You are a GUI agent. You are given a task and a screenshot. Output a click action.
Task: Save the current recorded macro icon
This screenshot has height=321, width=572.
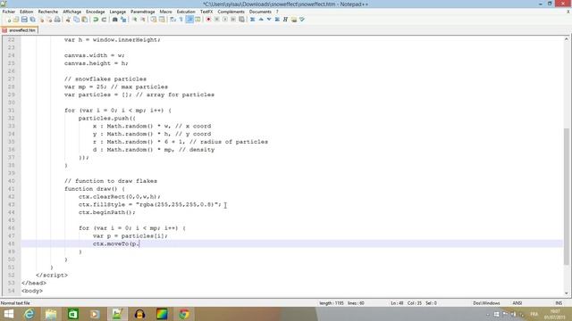pos(241,20)
